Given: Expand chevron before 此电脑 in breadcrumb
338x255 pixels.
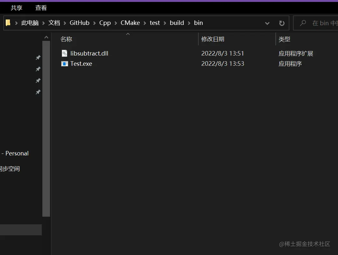Looking at the screenshot, I should pos(16,23).
